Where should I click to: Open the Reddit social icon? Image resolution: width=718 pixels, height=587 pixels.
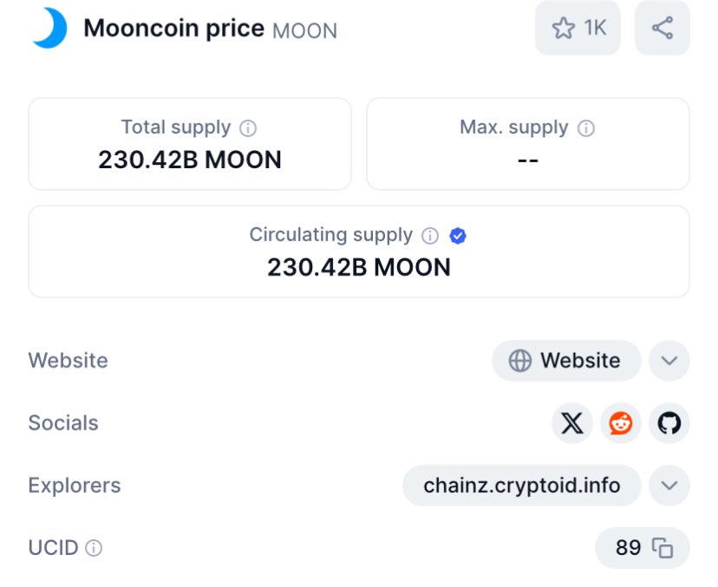click(620, 423)
